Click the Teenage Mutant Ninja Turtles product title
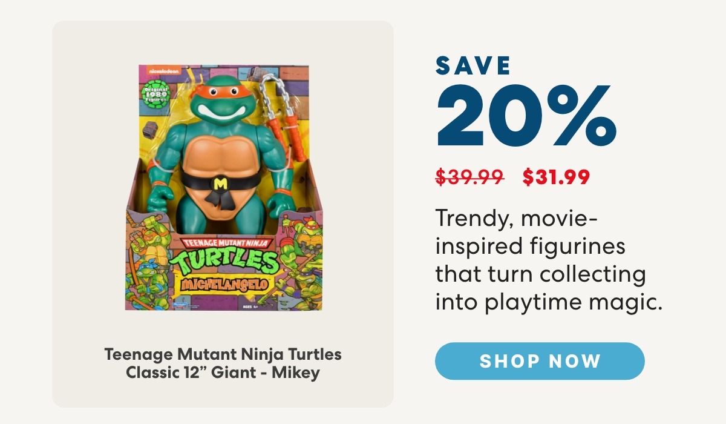Viewport: 726px width, 424px height. point(223,362)
